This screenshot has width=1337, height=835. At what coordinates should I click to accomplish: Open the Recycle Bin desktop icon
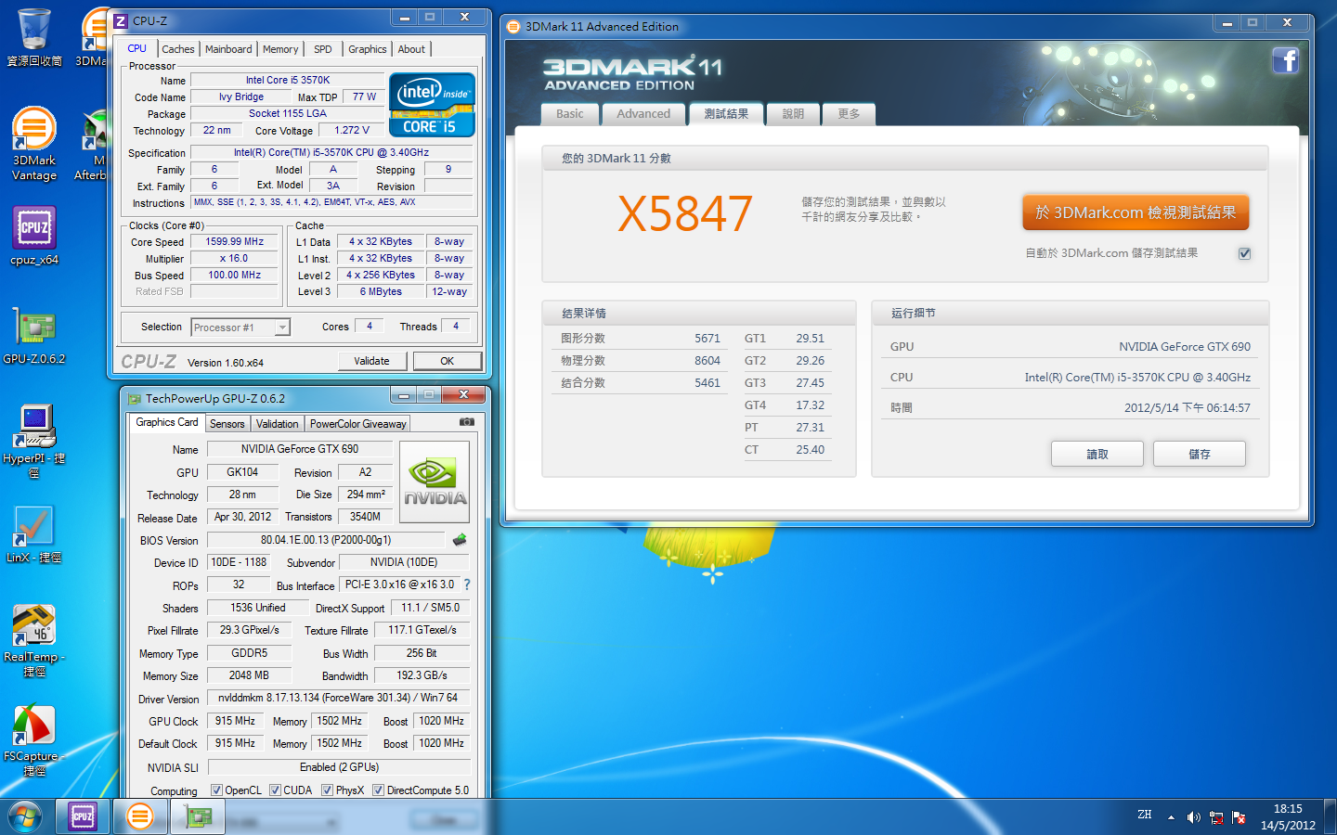pos(34,37)
